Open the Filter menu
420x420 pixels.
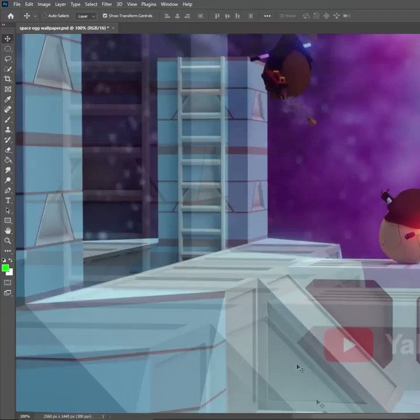107,4
